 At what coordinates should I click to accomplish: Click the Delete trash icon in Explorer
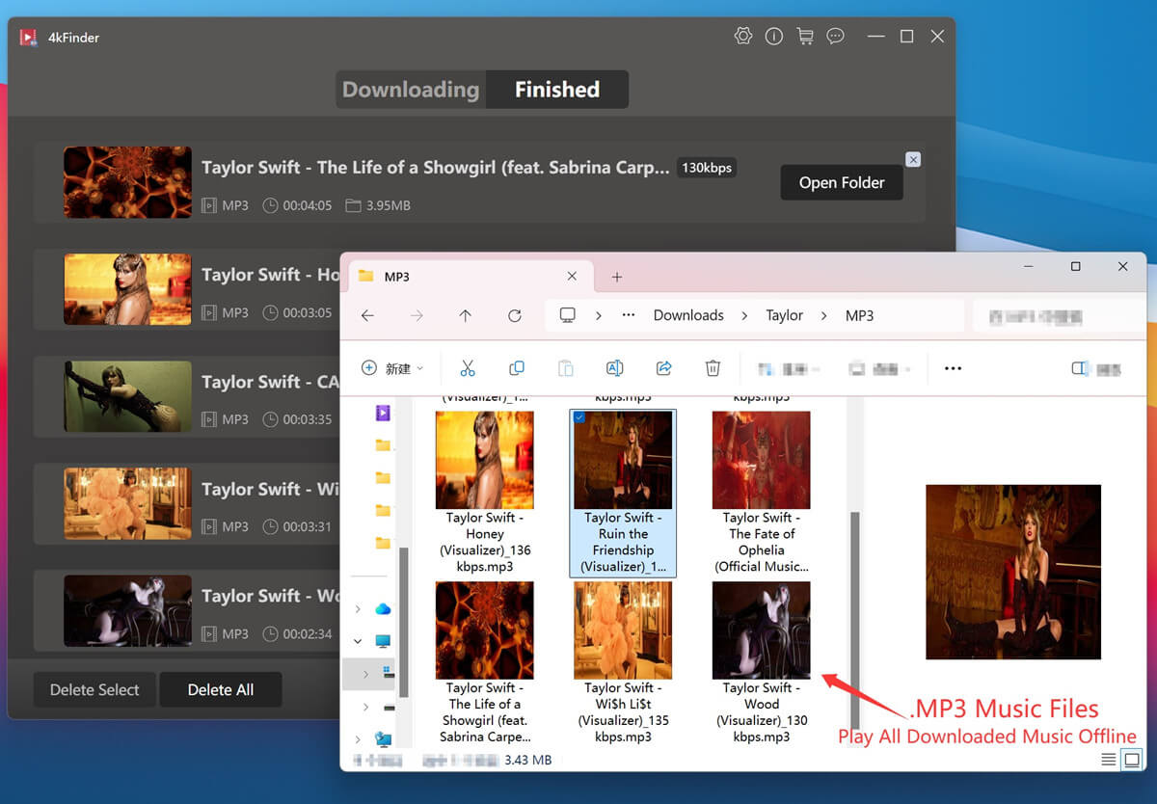click(713, 367)
